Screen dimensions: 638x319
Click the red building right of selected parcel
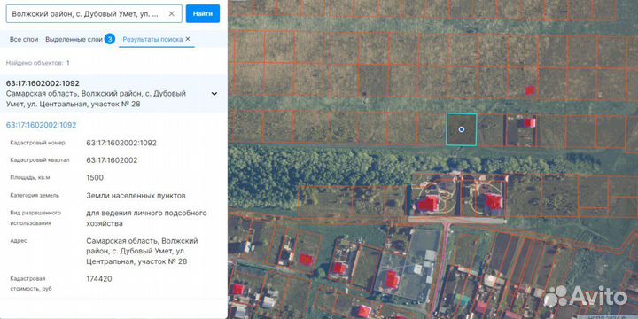click(529, 122)
